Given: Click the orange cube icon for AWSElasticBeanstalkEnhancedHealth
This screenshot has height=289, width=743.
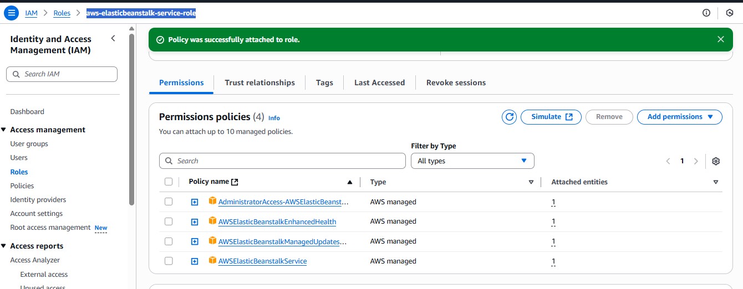Looking at the screenshot, I should tap(212, 221).
